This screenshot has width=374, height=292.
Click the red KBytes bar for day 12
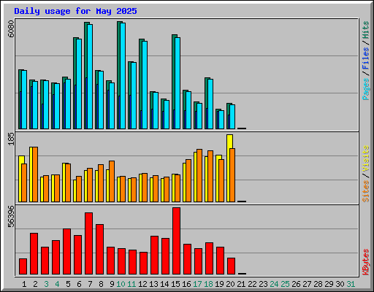144,264
